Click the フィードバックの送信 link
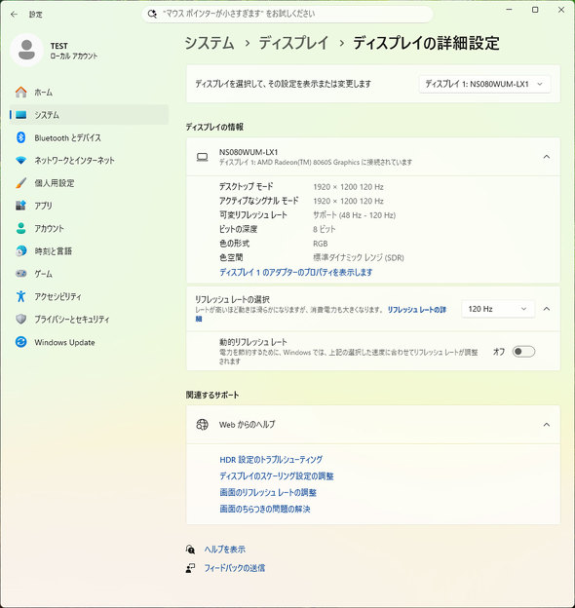 (x=235, y=568)
